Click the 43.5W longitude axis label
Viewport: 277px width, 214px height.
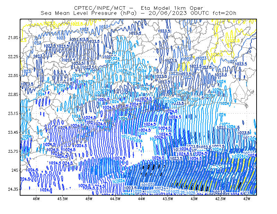click(x=168, y=199)
